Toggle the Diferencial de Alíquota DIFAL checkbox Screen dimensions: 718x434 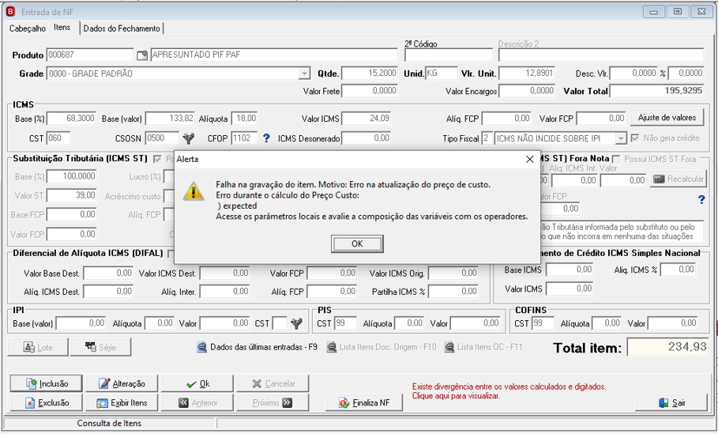[171, 254]
